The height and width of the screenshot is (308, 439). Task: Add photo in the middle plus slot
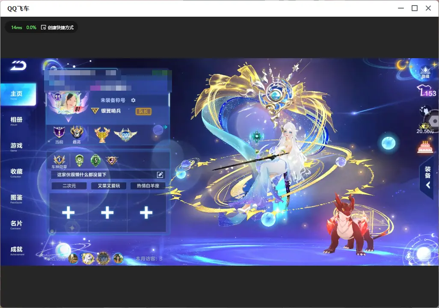pyautogui.click(x=107, y=213)
